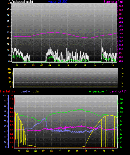Click the E compass direction label
130x155 pixels.
[122, 82]
